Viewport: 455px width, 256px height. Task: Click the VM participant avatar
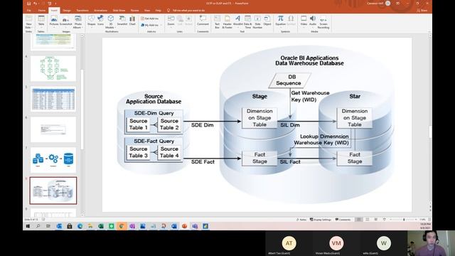(x=336, y=243)
